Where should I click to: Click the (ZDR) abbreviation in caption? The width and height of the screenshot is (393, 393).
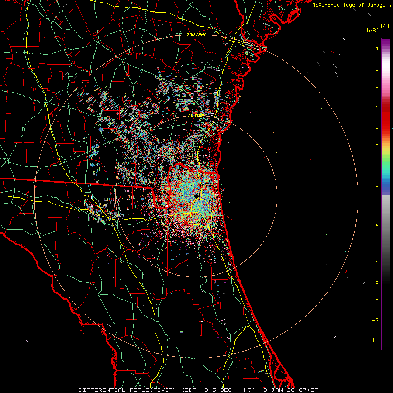(x=191, y=390)
